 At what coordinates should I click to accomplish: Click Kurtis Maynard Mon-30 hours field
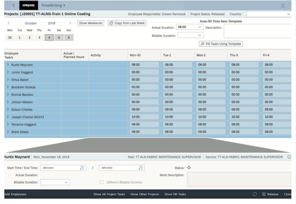click(145, 65)
